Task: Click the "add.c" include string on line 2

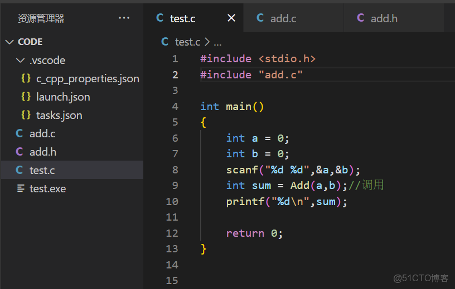Action: coord(280,74)
